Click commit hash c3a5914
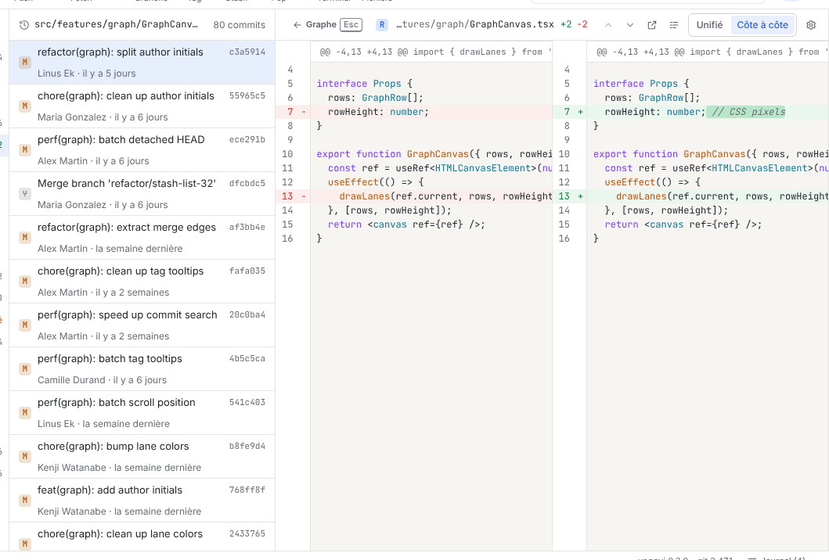 (x=247, y=52)
